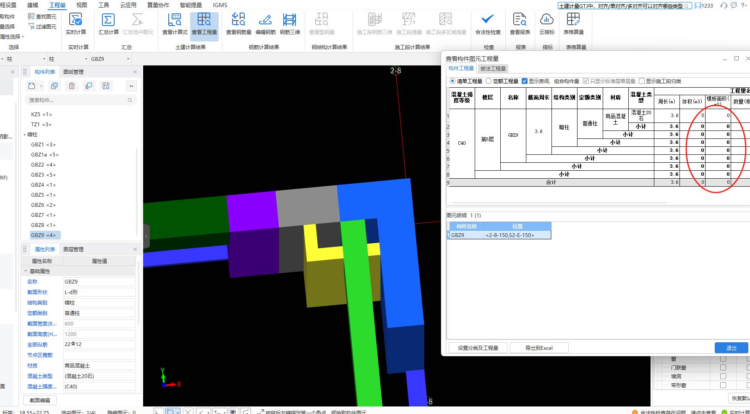Open 查看计算式 formula viewer
The image size is (750, 414).
[x=175, y=24]
